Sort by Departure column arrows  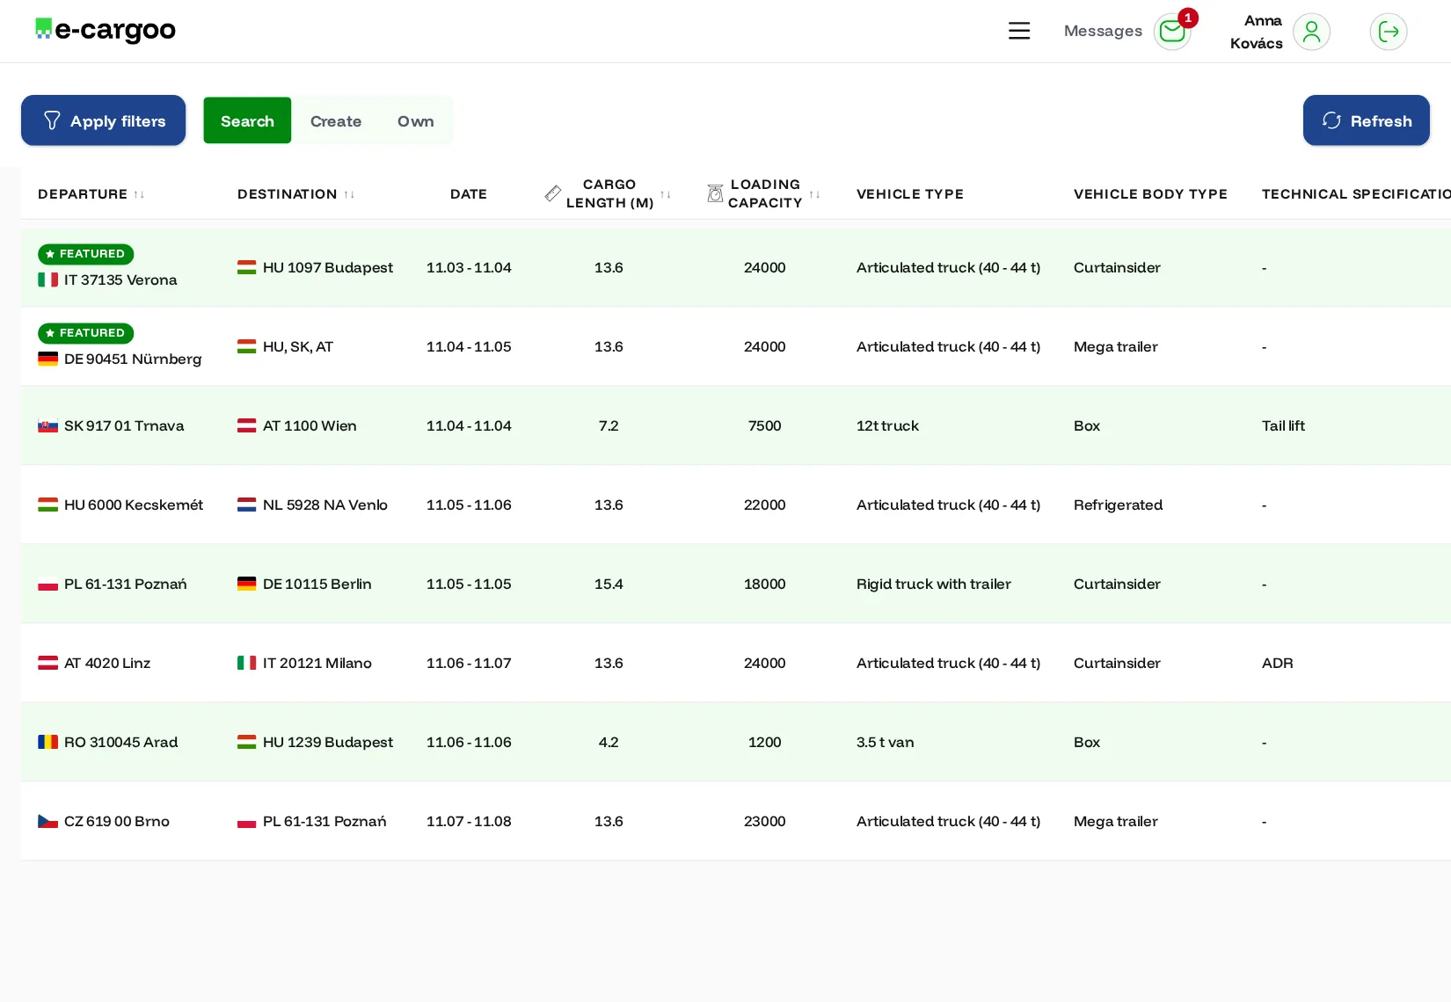(139, 194)
